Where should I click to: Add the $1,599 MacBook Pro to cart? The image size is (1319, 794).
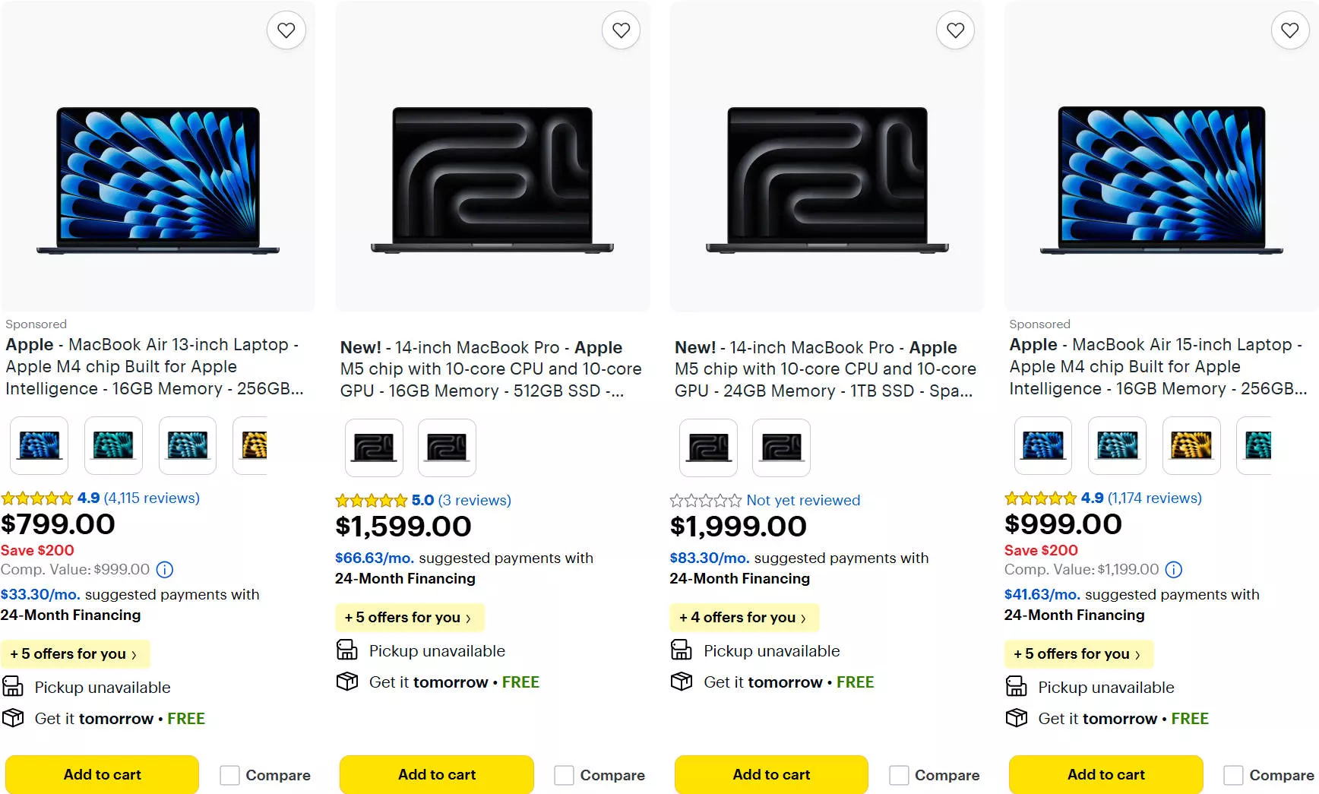pyautogui.click(x=436, y=774)
